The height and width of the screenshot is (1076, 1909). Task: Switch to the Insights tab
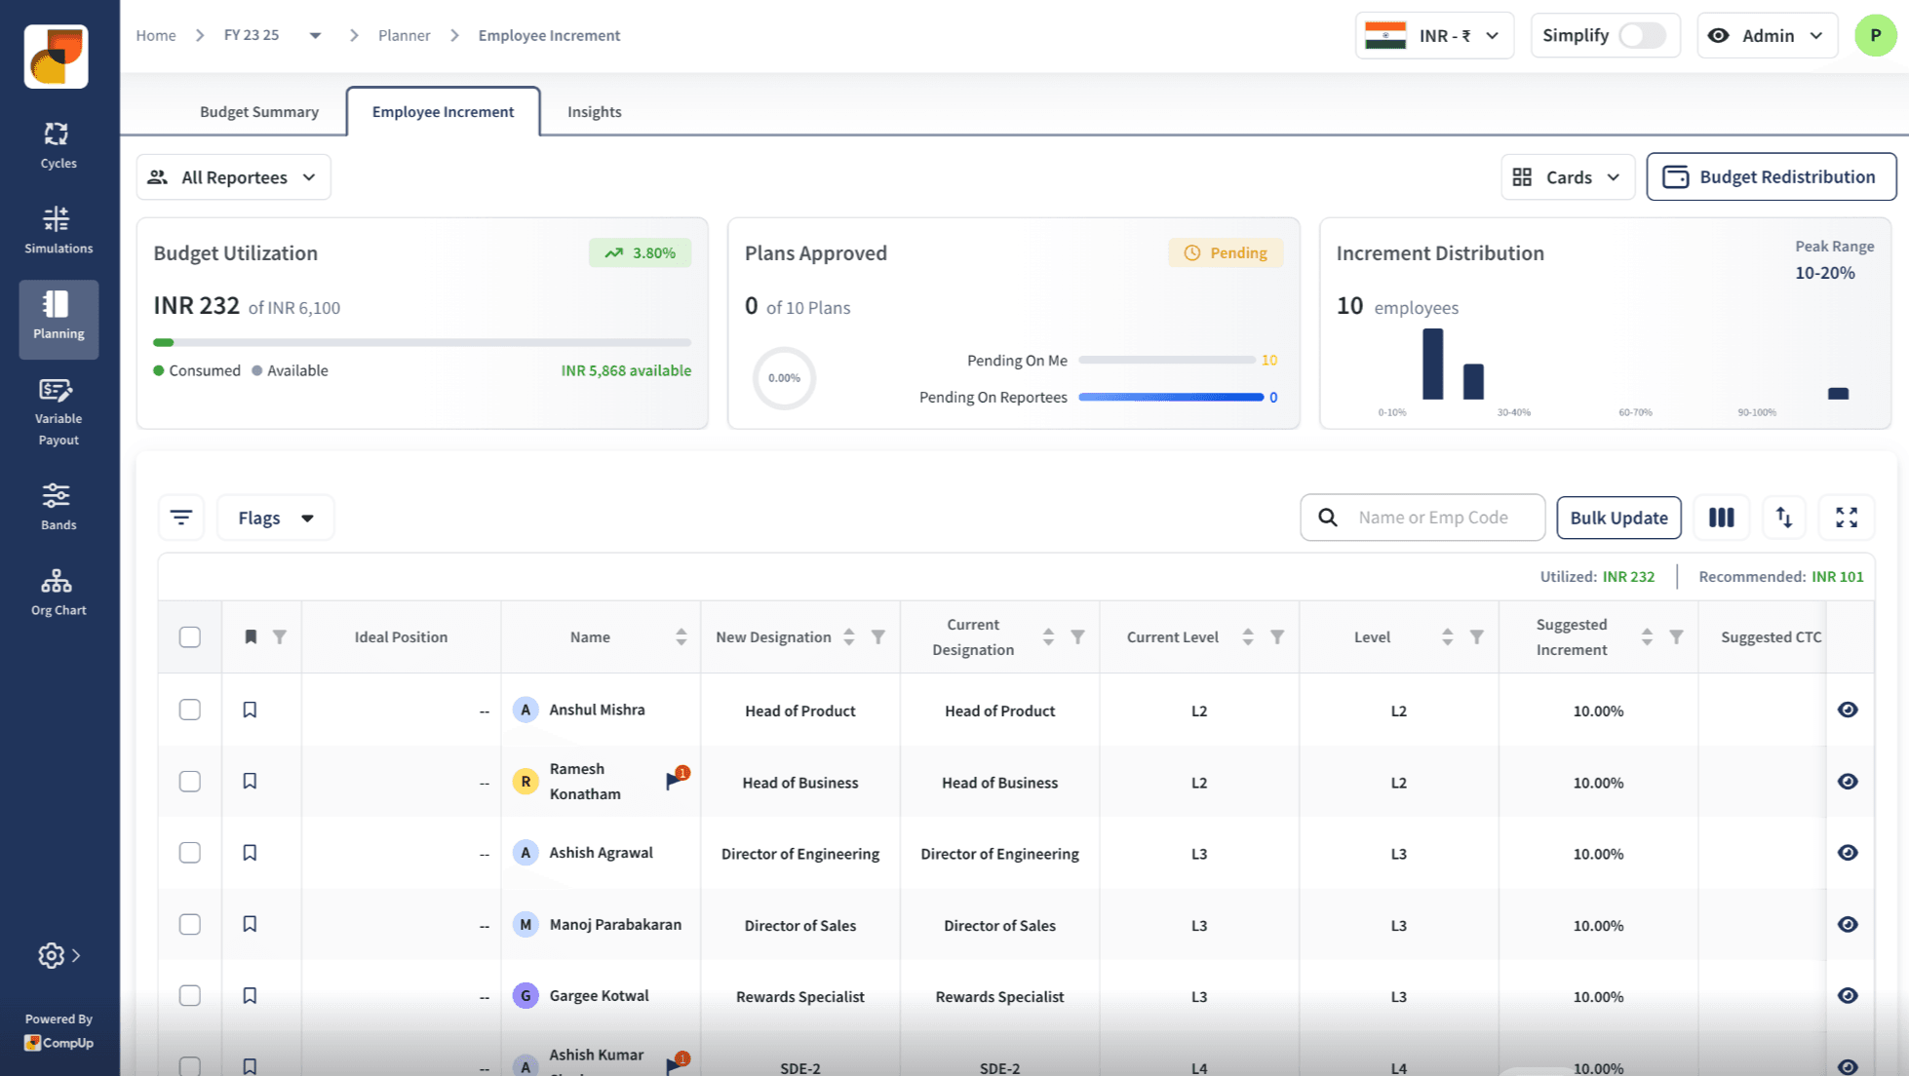pyautogui.click(x=594, y=112)
